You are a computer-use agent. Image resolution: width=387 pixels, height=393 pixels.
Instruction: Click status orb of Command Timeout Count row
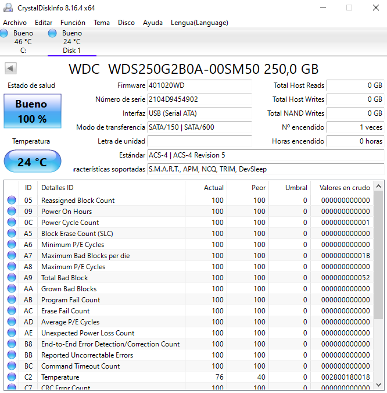[12, 366]
